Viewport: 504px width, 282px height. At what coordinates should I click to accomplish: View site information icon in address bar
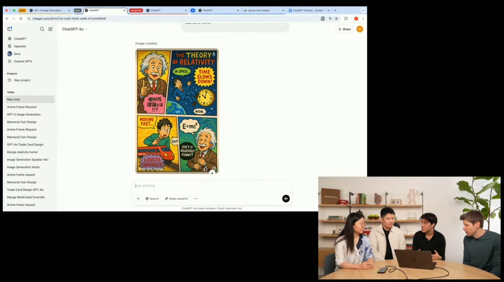pyautogui.click(x=29, y=19)
